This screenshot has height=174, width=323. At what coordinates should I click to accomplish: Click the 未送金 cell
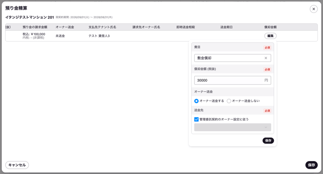tap(60, 36)
